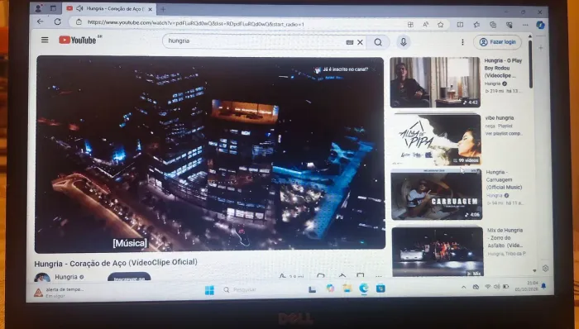The image size is (579, 329).
Task: Start voice search with microphone icon
Action: click(404, 42)
